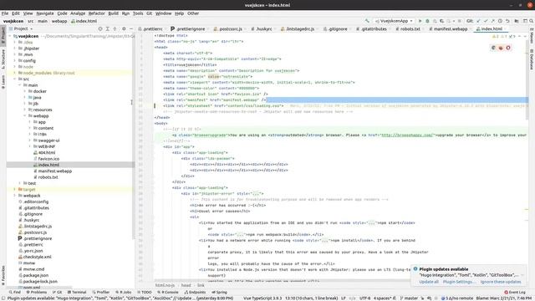Switch to the .prettierignore editor tab
Viewport: 535px width, 301px height.
(188, 29)
